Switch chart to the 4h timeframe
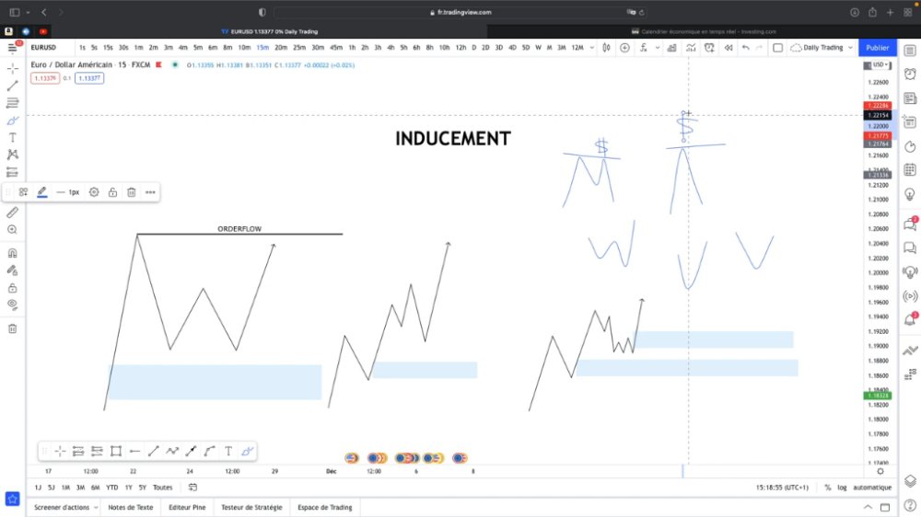 pos(391,48)
